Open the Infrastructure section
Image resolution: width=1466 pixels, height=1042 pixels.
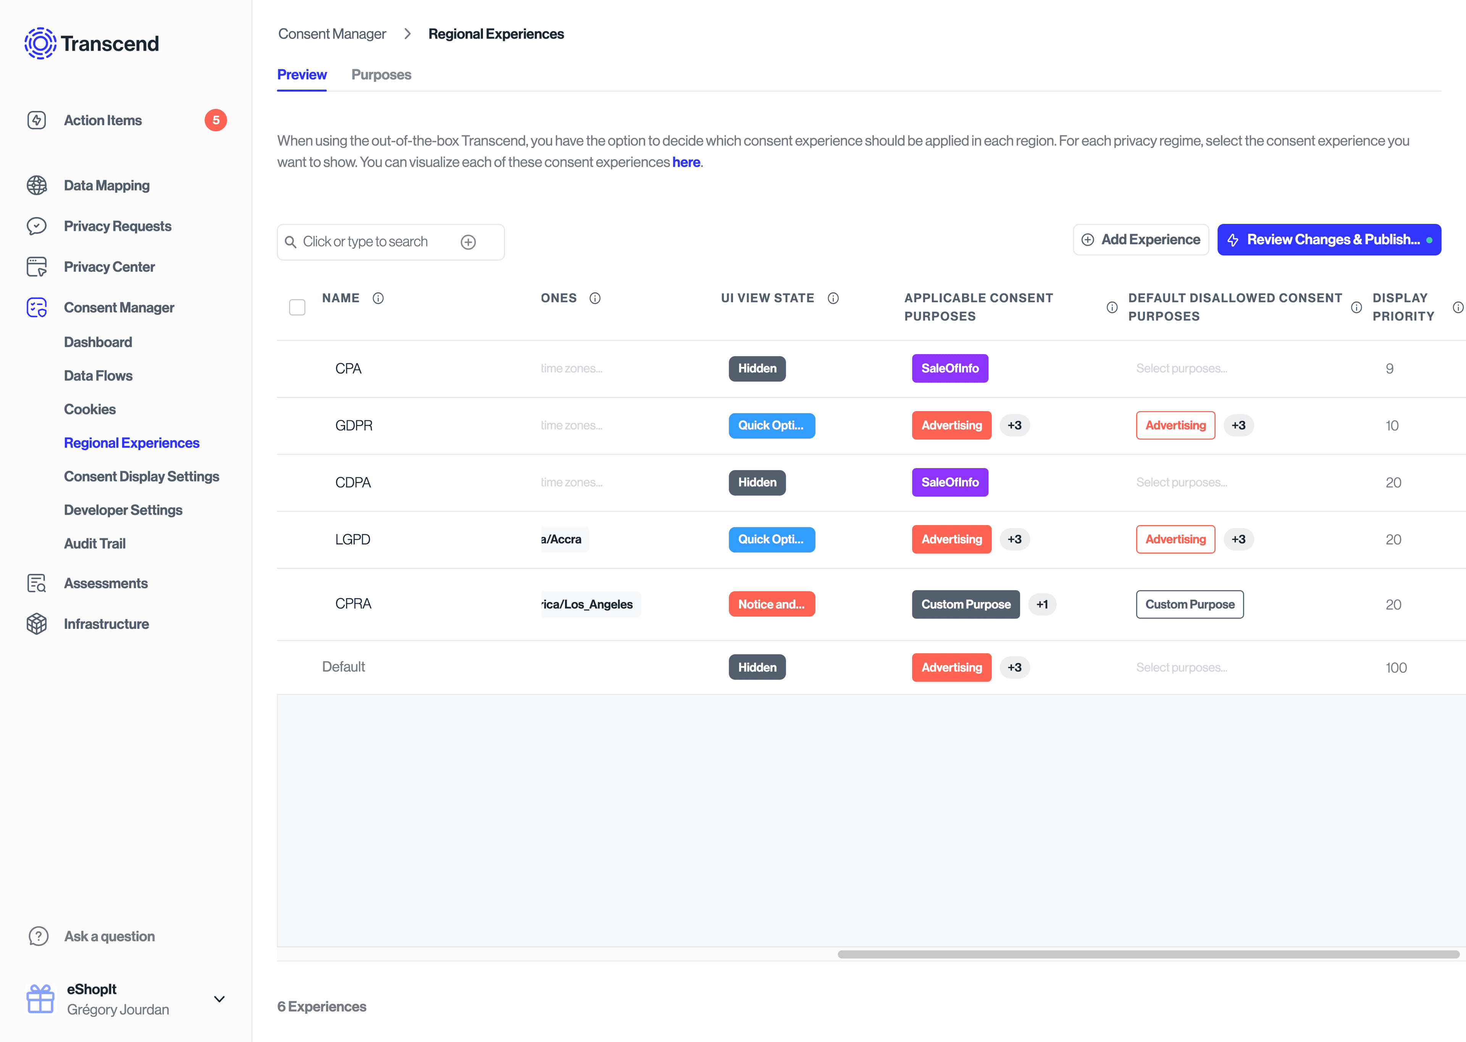click(106, 623)
